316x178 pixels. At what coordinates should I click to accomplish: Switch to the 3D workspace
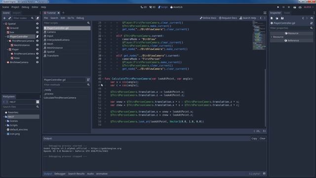[153, 7]
